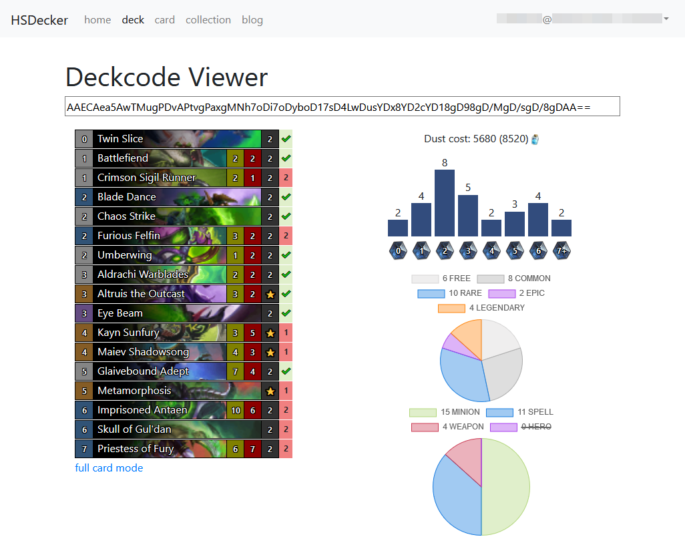Open the collection nav item
The width and height of the screenshot is (685, 557).
click(208, 19)
